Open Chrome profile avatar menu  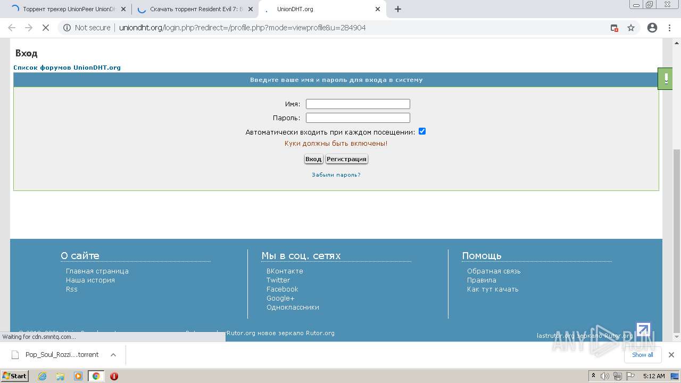(x=652, y=28)
